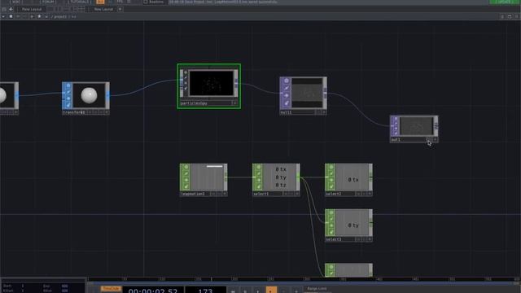This screenshot has width=521, height=293.
Task: Jump to timeline start button
Action: pos(233,291)
